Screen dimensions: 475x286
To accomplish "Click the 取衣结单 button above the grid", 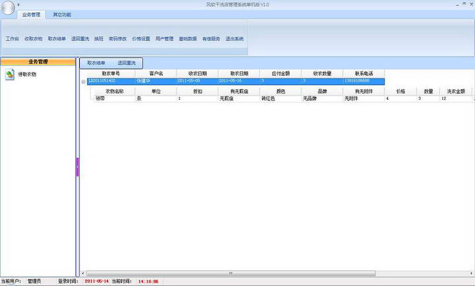I will click(x=96, y=63).
